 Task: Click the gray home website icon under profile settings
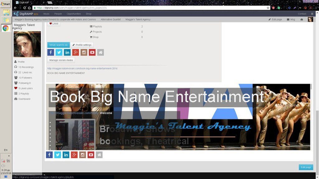[101, 52]
